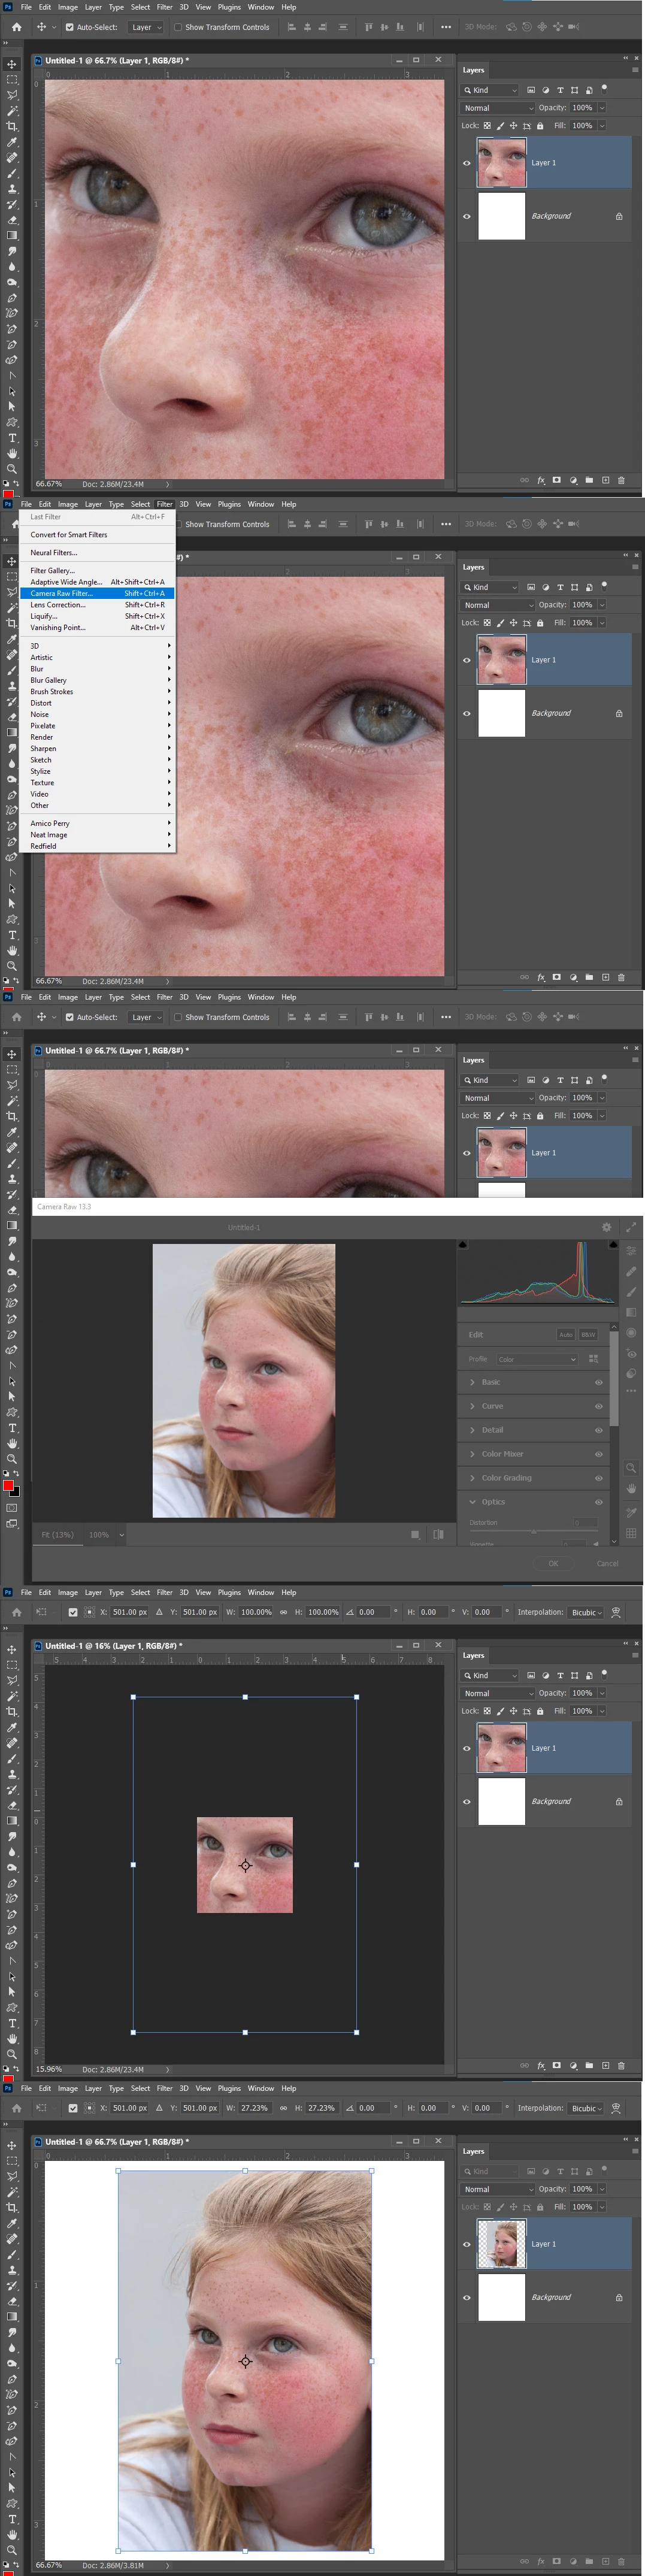Click the W: 27.23% width field
Image resolution: width=645 pixels, height=2576 pixels.
[x=254, y=2108]
